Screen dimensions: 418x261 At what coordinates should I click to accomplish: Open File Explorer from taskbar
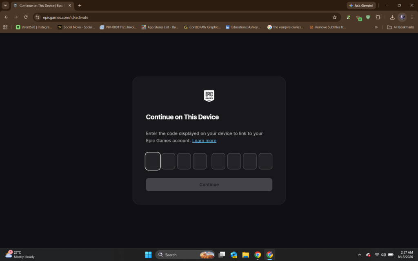(x=245, y=254)
